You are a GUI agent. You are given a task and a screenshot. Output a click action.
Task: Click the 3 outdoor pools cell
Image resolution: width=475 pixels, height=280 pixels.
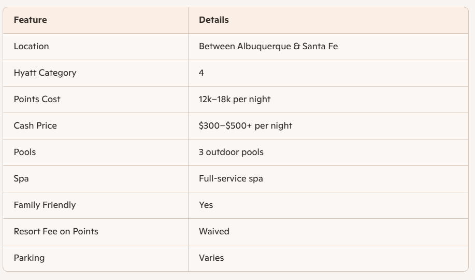coord(231,152)
